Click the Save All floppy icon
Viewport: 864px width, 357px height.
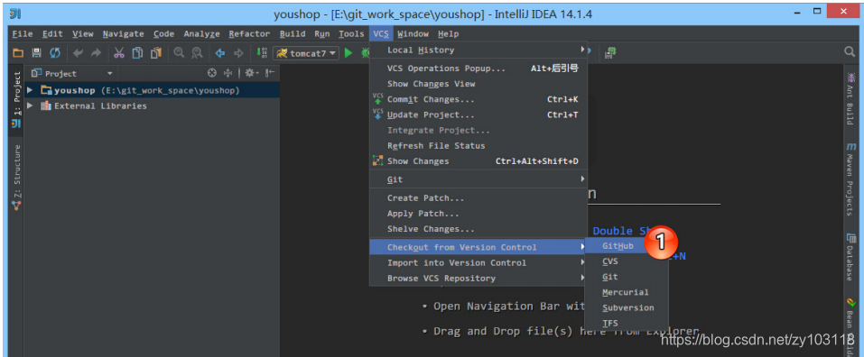tap(36, 53)
